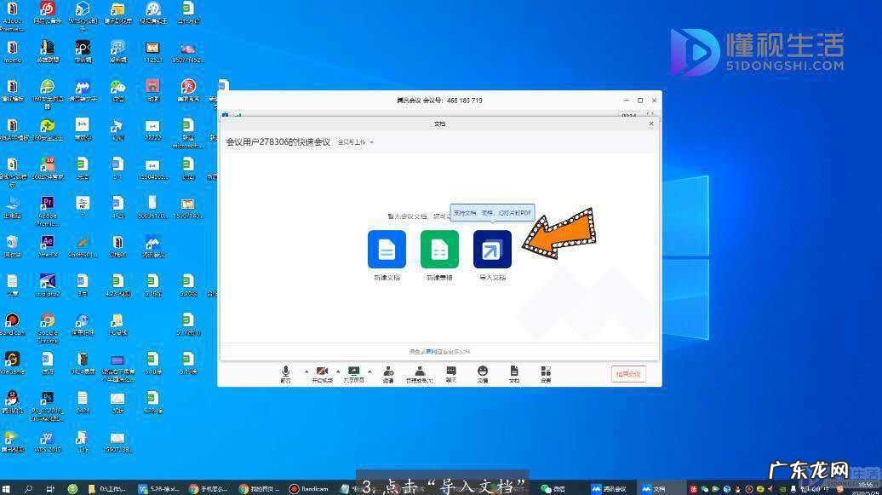Viewport: 882px width, 495px height.
Task: Toggle the camera video button
Action: pos(322,372)
